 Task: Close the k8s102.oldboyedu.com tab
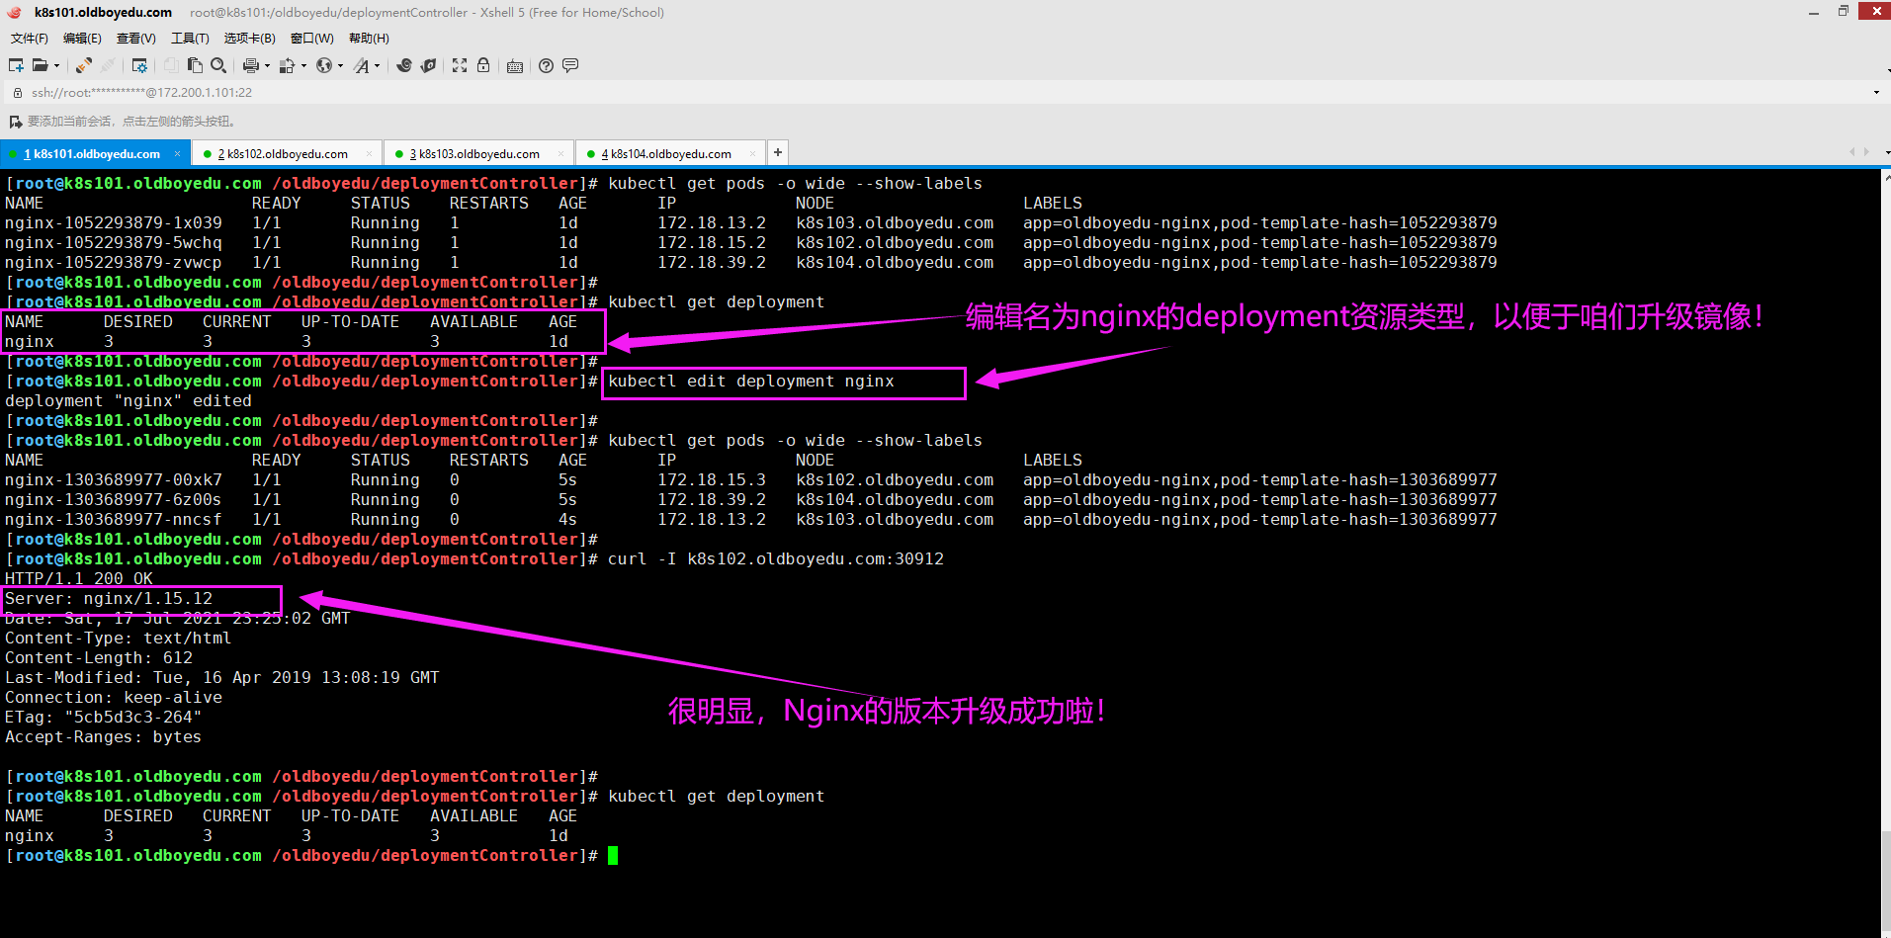coord(369,154)
